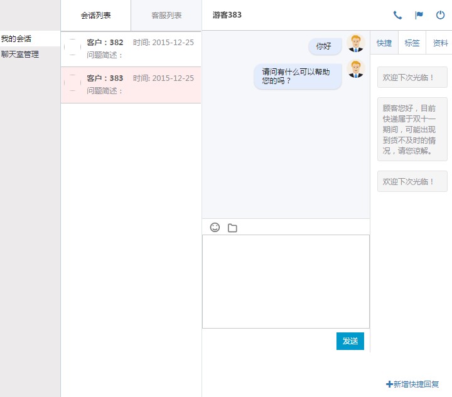The width and height of the screenshot is (452, 397).
Task: Open the 快捷 tab
Action: (x=384, y=43)
